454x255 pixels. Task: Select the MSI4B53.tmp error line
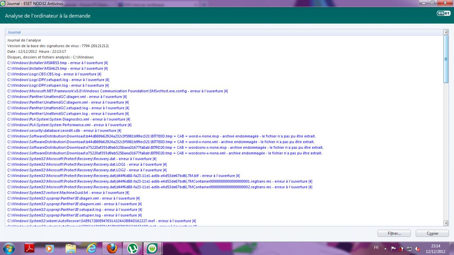coord(58,63)
